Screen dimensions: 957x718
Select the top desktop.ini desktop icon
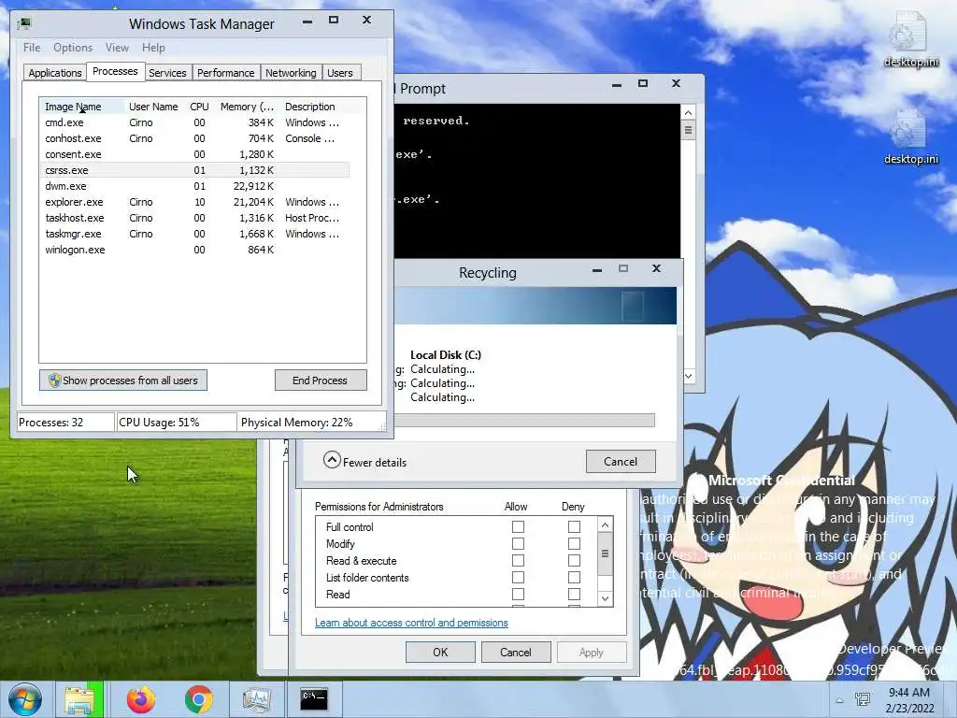tap(910, 37)
